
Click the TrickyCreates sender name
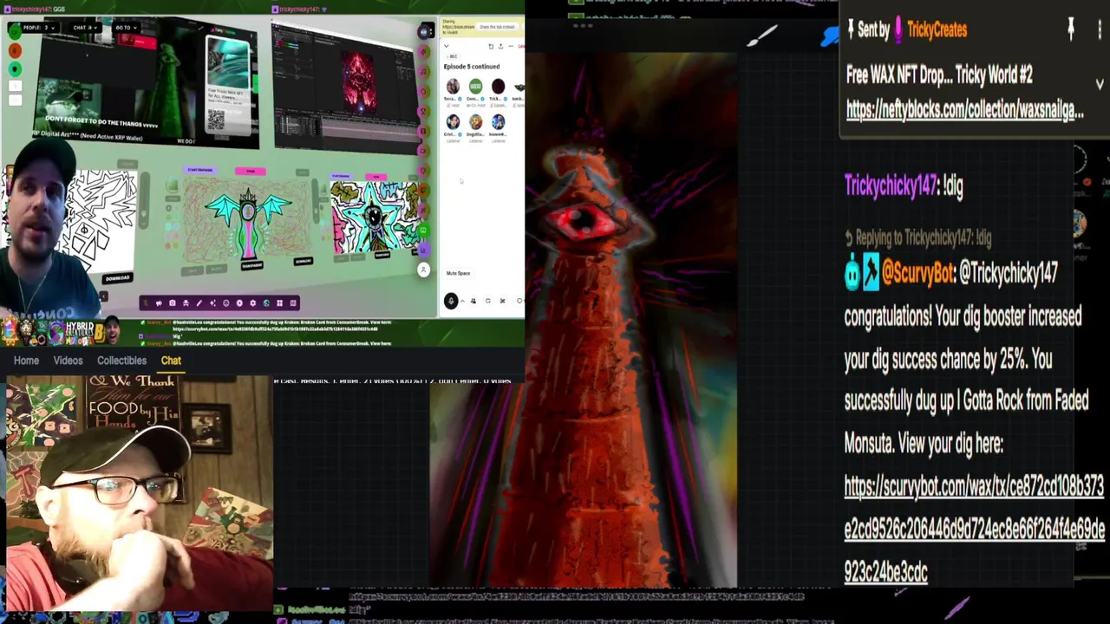click(x=937, y=29)
